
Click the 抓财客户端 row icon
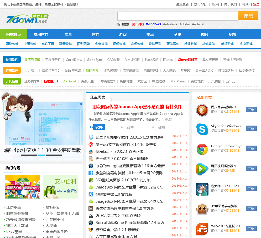91,194
